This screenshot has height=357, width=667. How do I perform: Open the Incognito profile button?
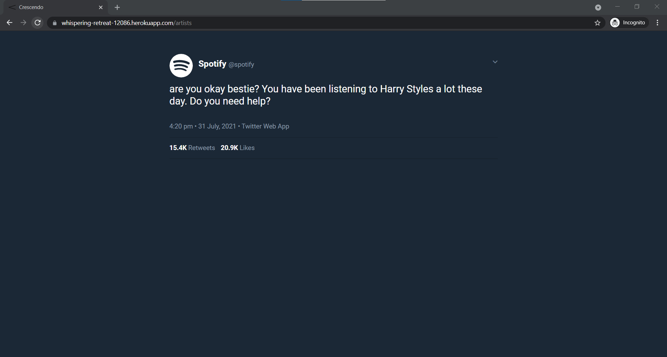[x=629, y=23]
